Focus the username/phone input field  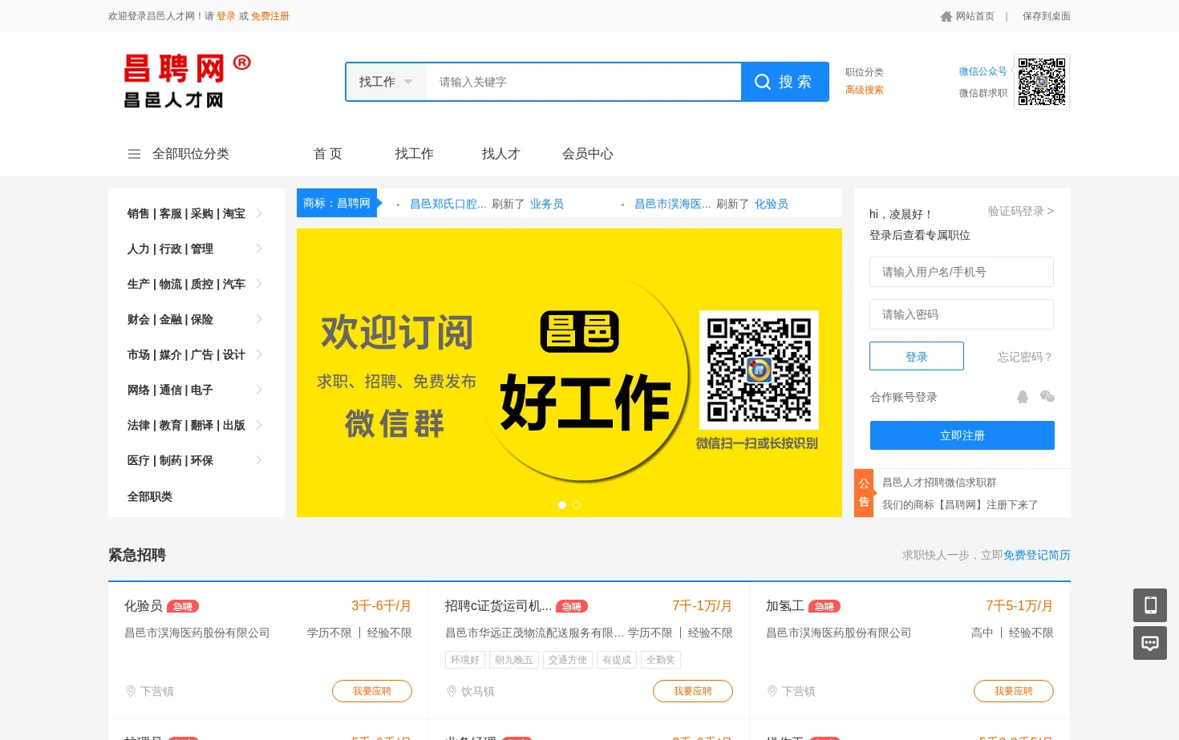962,272
